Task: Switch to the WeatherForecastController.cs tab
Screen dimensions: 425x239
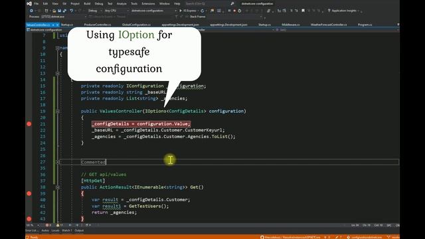Action: point(329,25)
